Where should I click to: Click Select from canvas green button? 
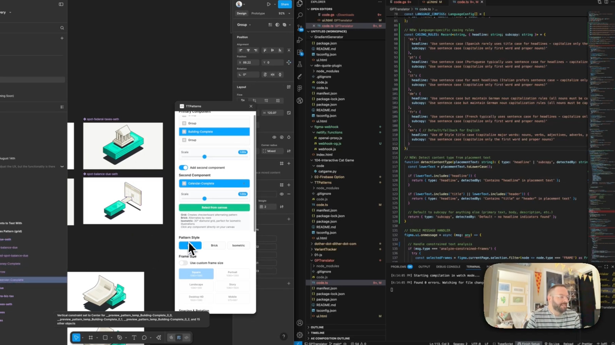(214, 207)
